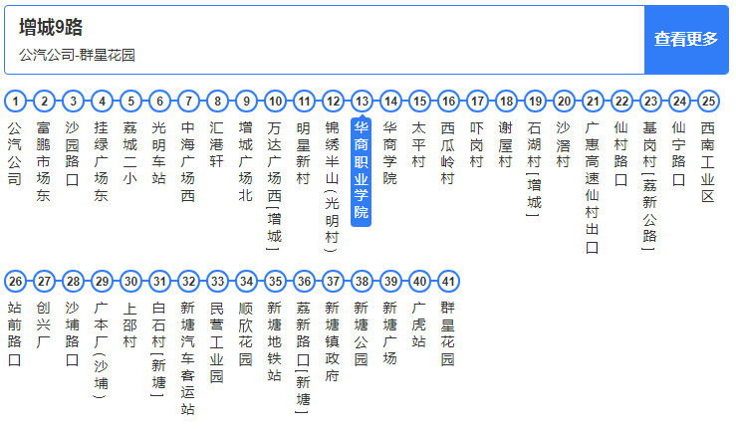Select stop circle number 17
The height and width of the screenshot is (429, 736).
[x=477, y=101]
